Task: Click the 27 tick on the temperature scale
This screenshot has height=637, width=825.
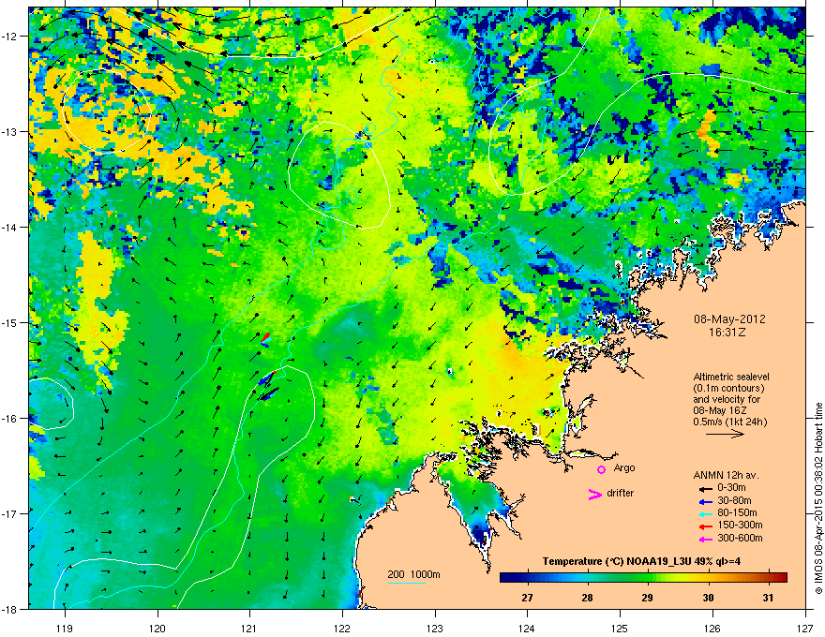Action: [527, 598]
